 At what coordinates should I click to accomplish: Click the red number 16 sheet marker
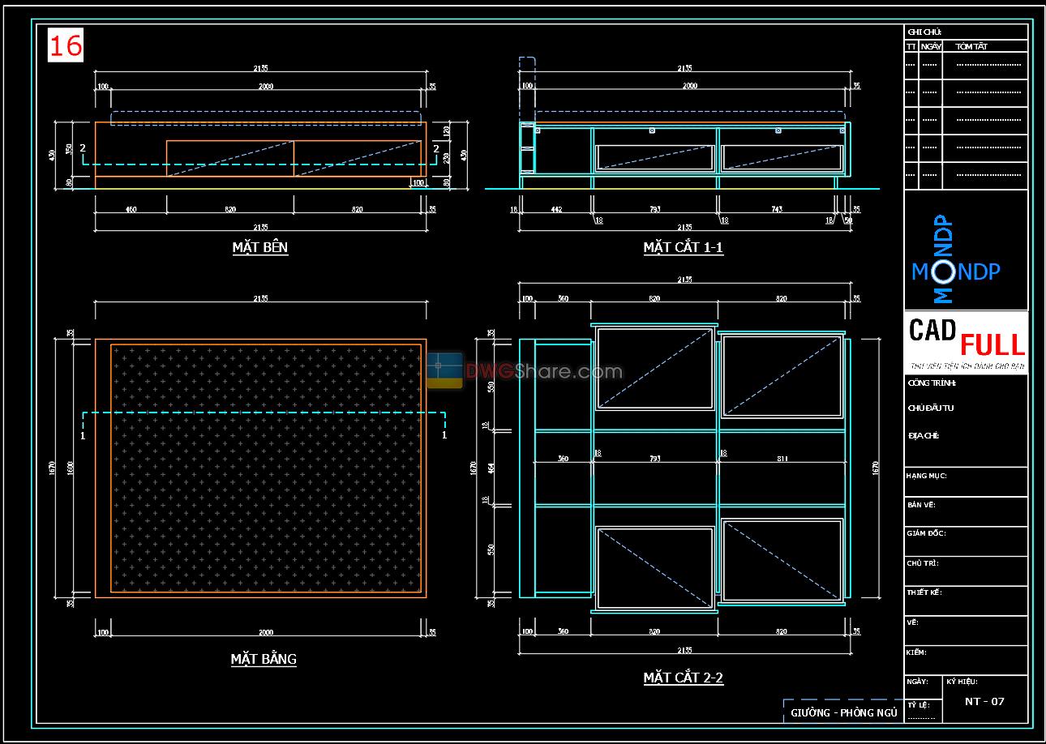[65, 46]
